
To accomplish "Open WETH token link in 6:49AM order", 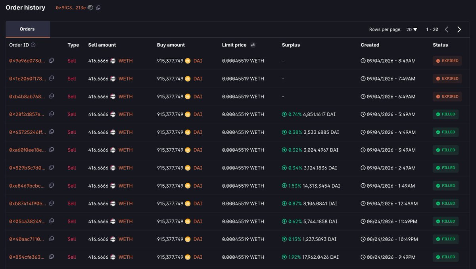I will (125, 96).
